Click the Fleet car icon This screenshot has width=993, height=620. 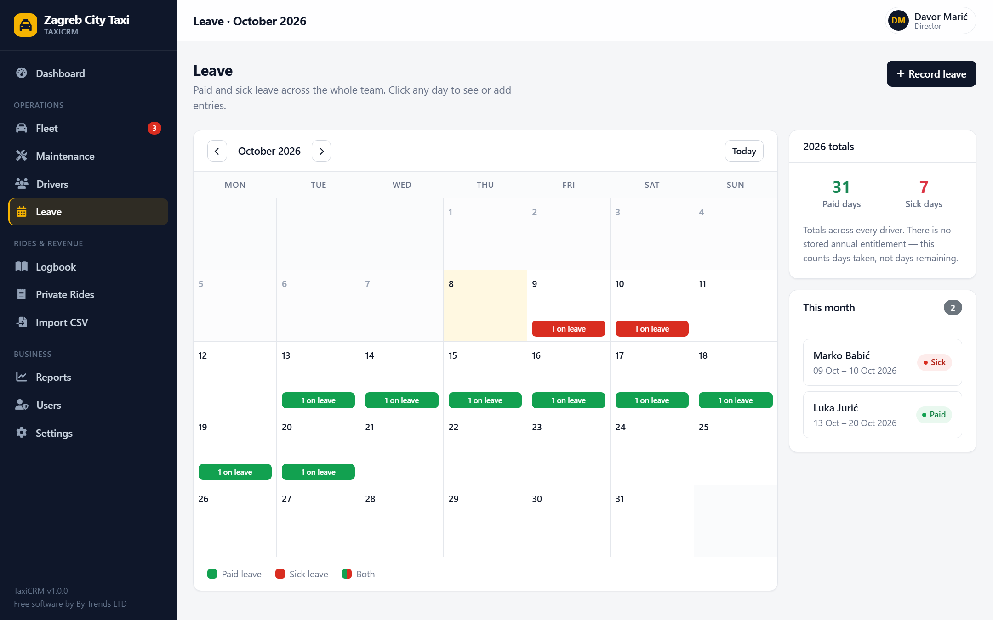(22, 128)
